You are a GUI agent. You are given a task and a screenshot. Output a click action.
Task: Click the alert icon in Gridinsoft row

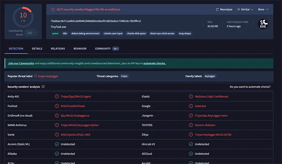[57, 116]
